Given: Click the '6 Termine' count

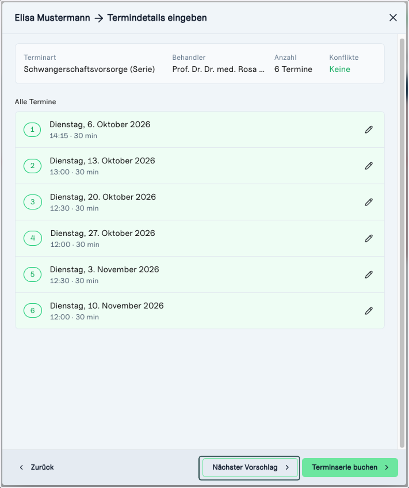Looking at the screenshot, I should (293, 69).
